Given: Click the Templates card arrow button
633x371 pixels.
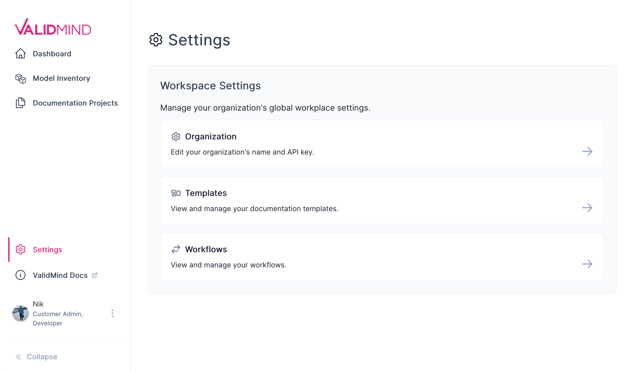Looking at the screenshot, I should click(x=588, y=208).
